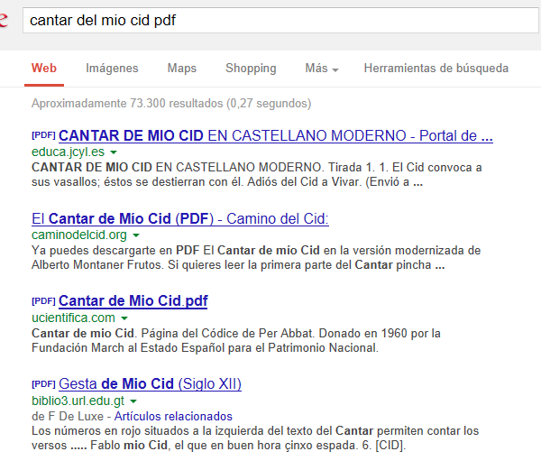The height and width of the screenshot is (470, 541).
Task: Open the Maps tab
Action: click(x=182, y=68)
